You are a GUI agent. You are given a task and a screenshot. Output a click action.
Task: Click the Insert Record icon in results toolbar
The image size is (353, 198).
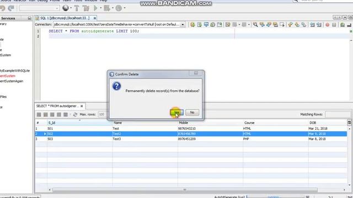click(x=39, y=114)
